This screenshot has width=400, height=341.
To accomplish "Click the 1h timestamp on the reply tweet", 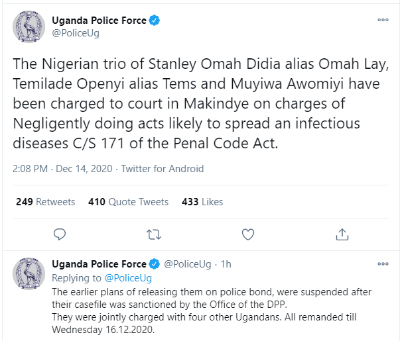I will click(x=226, y=264).
